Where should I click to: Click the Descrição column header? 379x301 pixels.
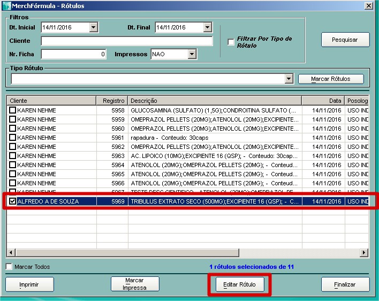point(214,101)
